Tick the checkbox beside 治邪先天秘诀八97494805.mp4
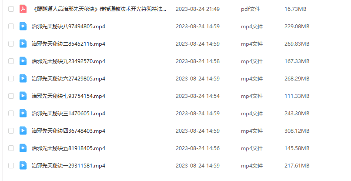Viewport: 351px width, 181px height. point(11,26)
